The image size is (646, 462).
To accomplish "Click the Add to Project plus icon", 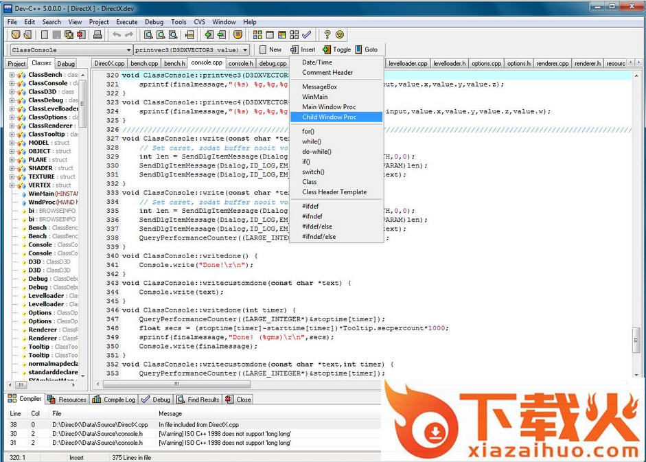I will pos(209,35).
